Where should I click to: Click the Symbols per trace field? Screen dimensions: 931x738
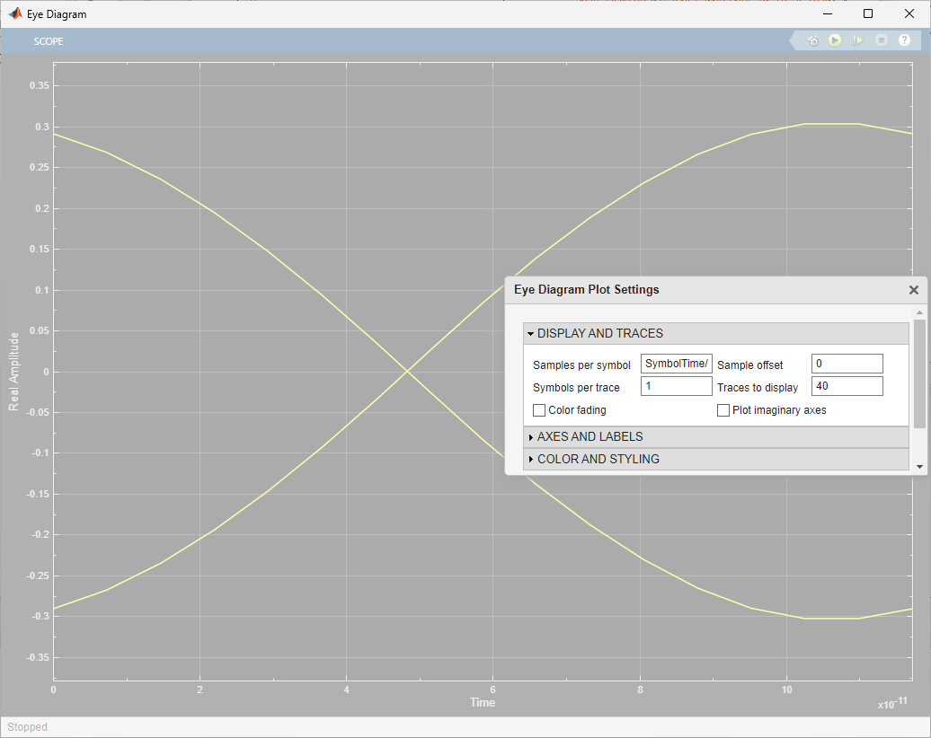[677, 386]
